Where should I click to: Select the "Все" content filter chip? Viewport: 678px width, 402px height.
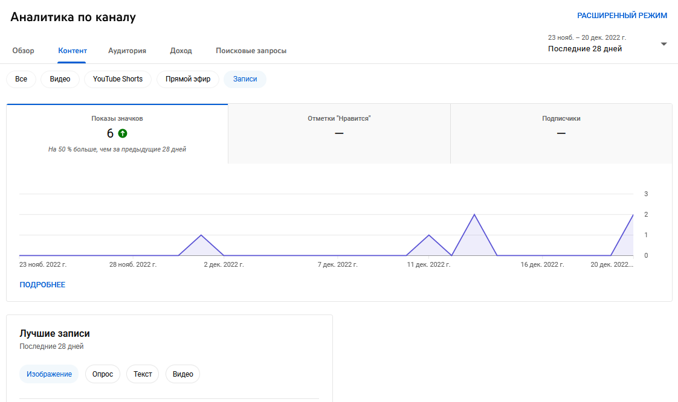tap(21, 79)
